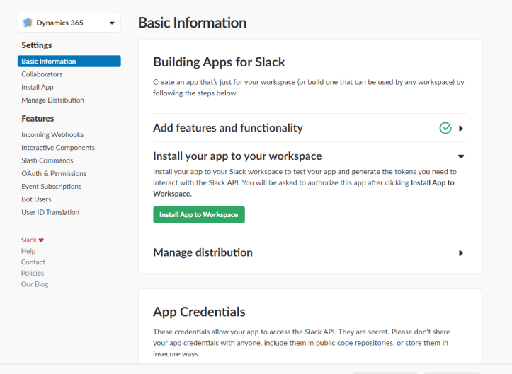This screenshot has height=374, width=512.
Task: Select Basic Information in Settings sidebar
Action: [69, 62]
